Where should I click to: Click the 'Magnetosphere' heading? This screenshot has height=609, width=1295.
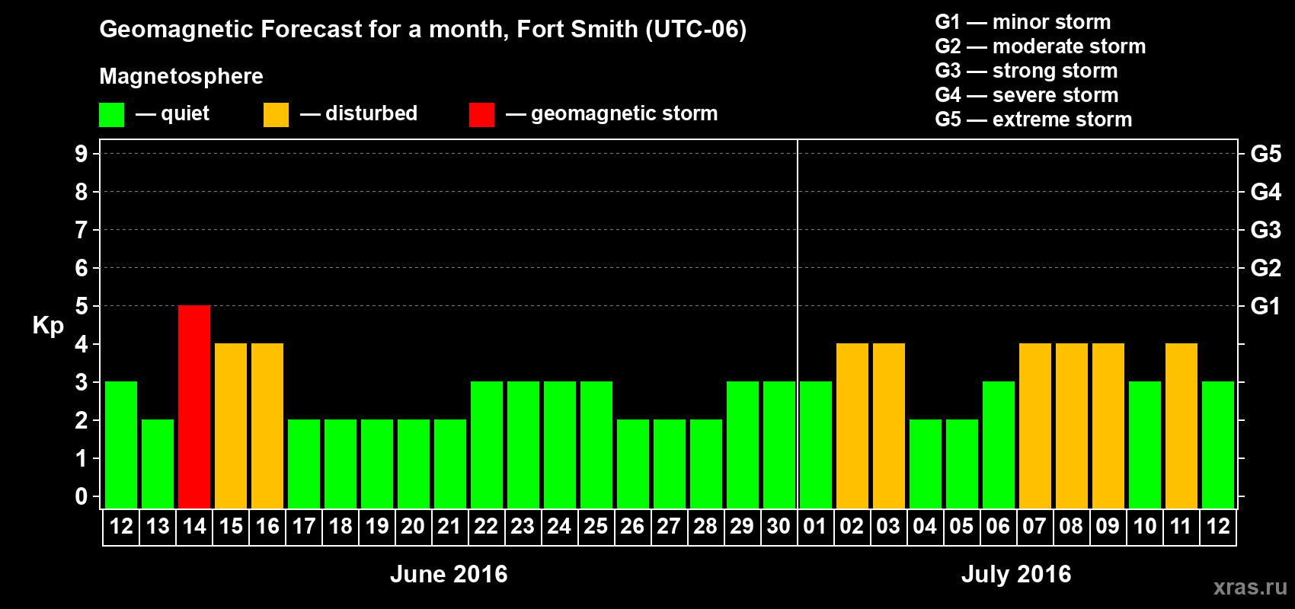click(x=181, y=76)
